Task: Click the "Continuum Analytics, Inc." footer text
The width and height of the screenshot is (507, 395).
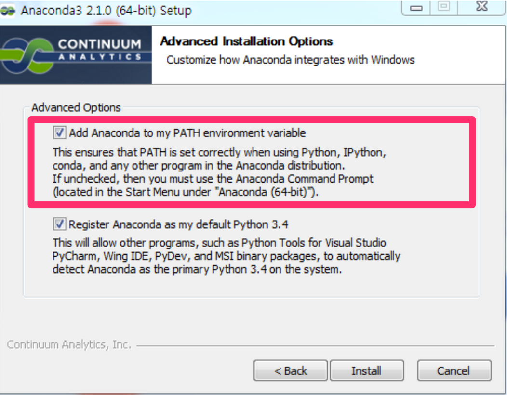Action: click(x=69, y=345)
